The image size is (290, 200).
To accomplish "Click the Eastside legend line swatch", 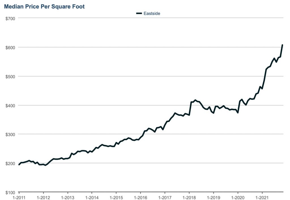I will click(x=139, y=13).
